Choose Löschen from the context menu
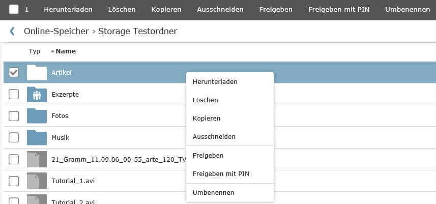The image size is (436, 204). (x=205, y=100)
